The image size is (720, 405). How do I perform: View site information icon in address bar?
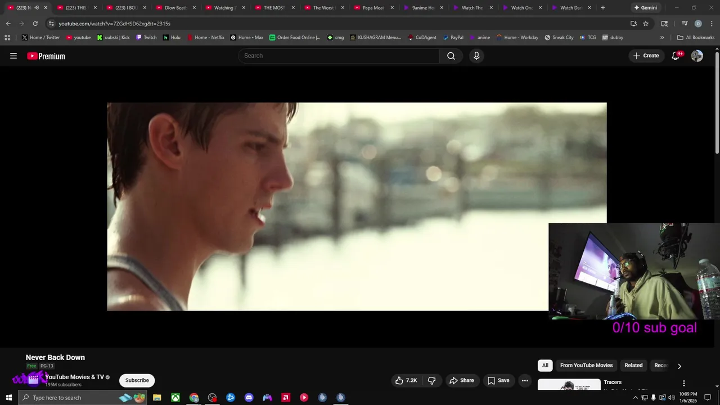[51, 24]
